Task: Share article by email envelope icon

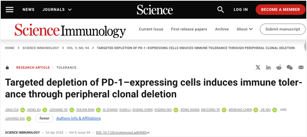Action: point(301,68)
